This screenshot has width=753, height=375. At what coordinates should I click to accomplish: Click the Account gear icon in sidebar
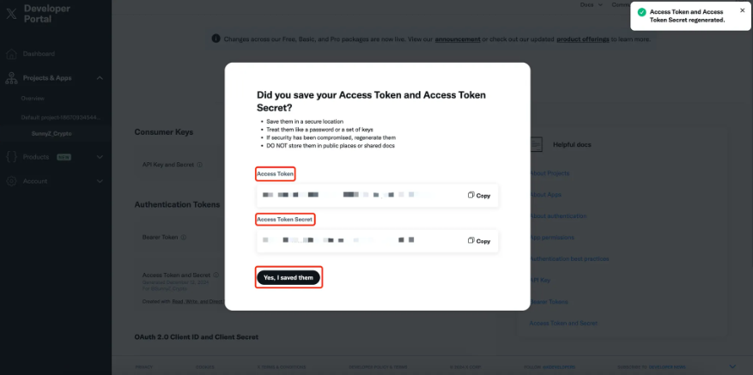point(12,181)
